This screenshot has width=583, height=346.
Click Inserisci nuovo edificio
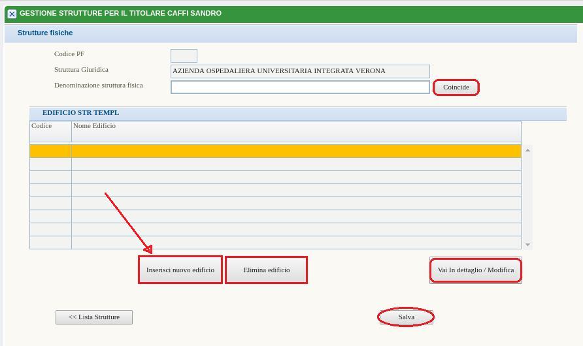click(x=180, y=270)
